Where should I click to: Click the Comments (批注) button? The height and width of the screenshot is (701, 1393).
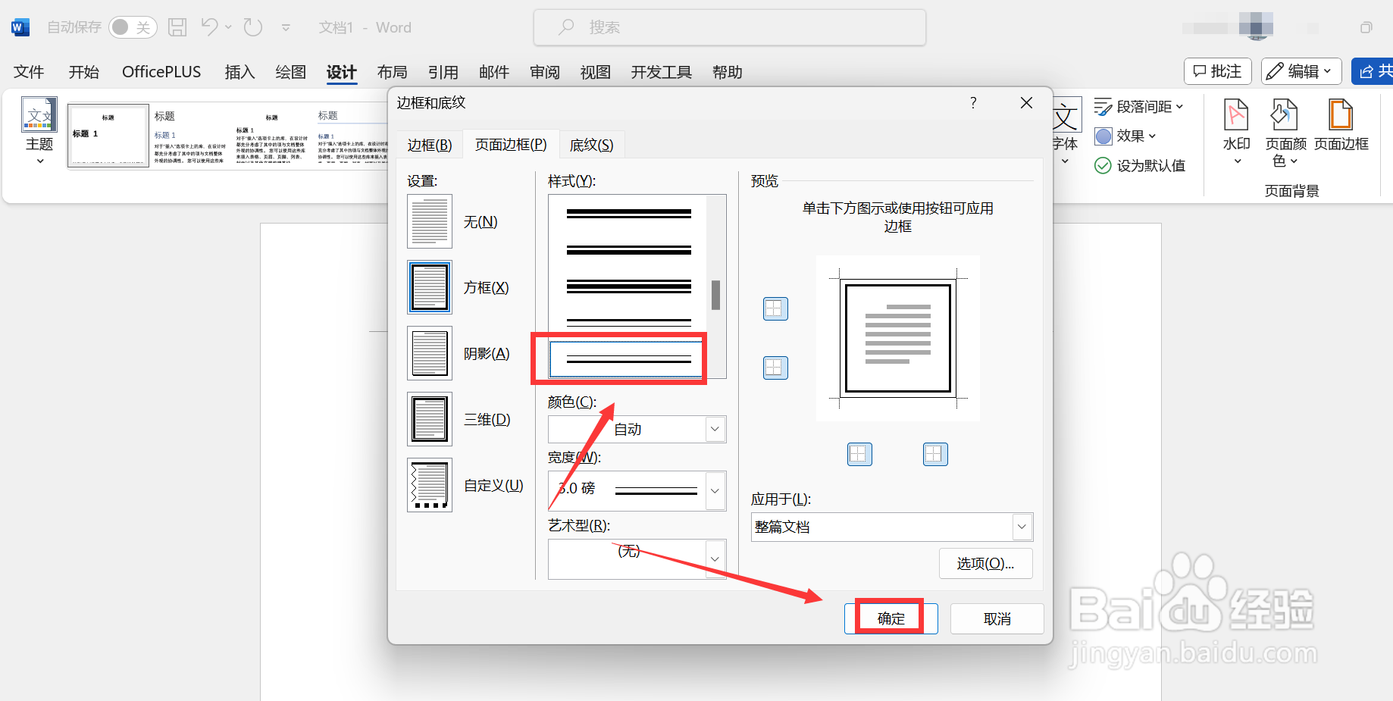tap(1217, 71)
